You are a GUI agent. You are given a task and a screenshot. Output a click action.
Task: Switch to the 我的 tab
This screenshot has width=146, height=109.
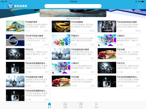pos(96,105)
